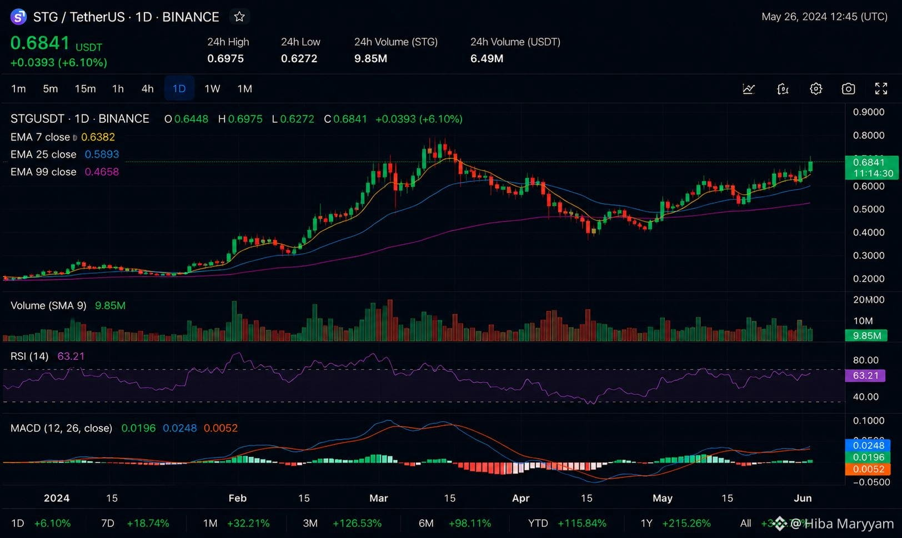Click the current price label 0.6841 on axis

pyautogui.click(x=870, y=162)
